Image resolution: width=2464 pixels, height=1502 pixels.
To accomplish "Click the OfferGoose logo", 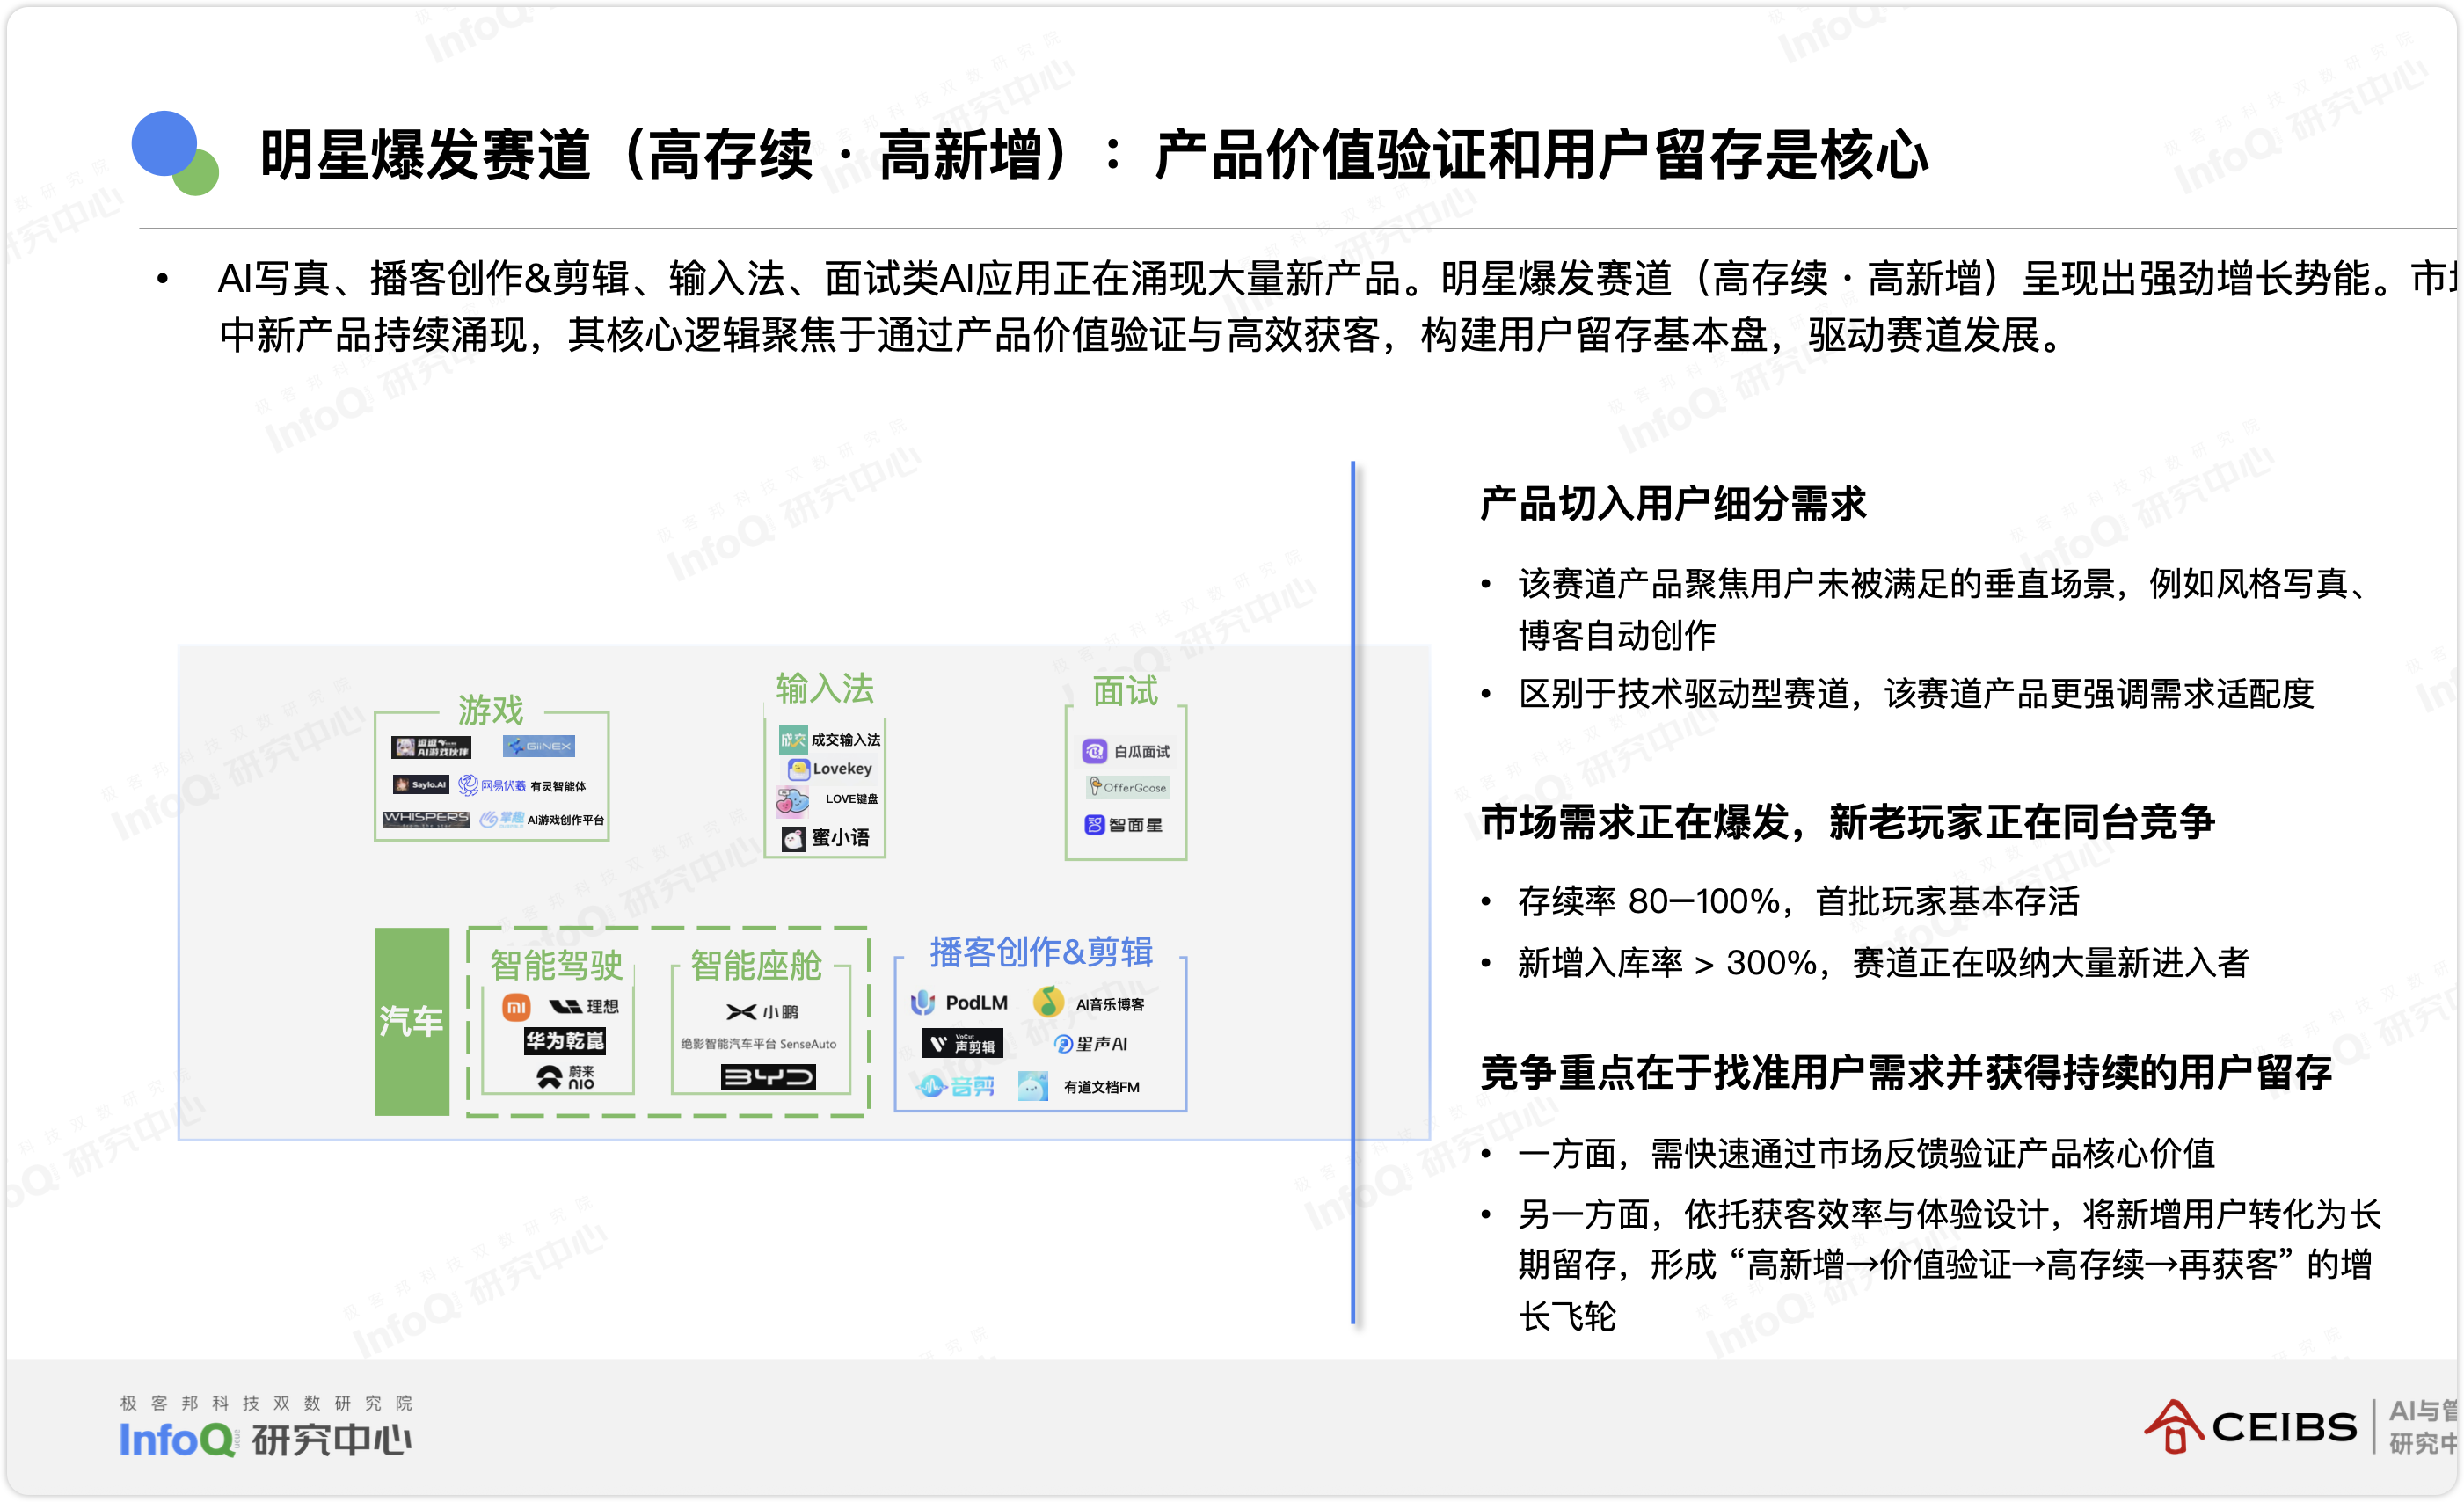I will (x=1127, y=787).
